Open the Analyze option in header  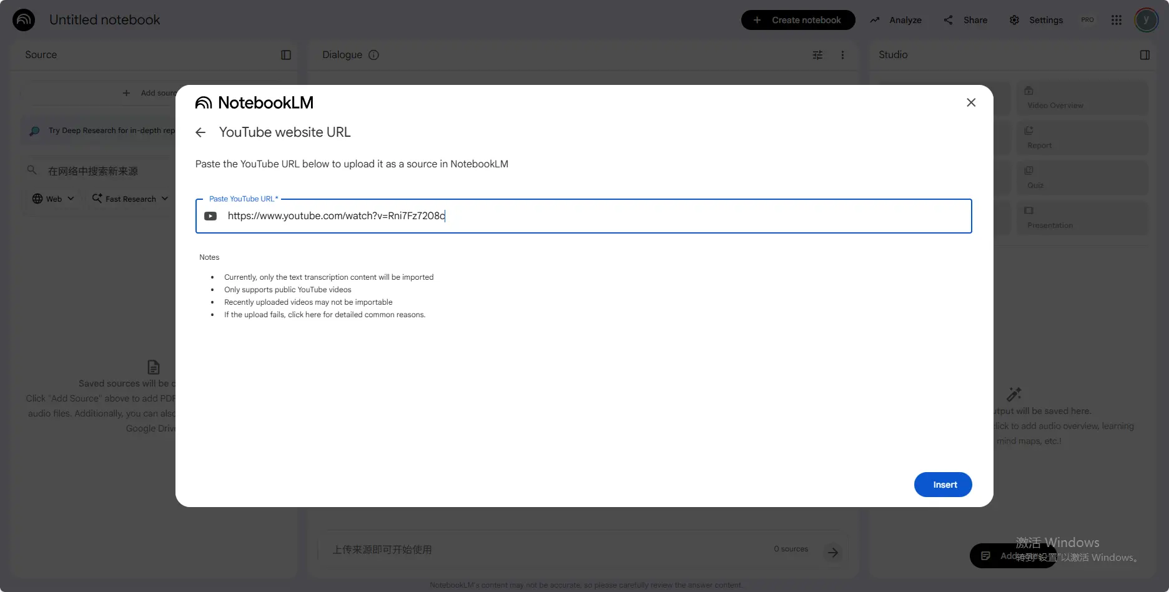pyautogui.click(x=896, y=20)
